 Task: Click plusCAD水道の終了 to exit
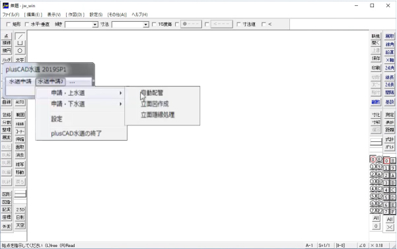pyautogui.click(x=76, y=133)
